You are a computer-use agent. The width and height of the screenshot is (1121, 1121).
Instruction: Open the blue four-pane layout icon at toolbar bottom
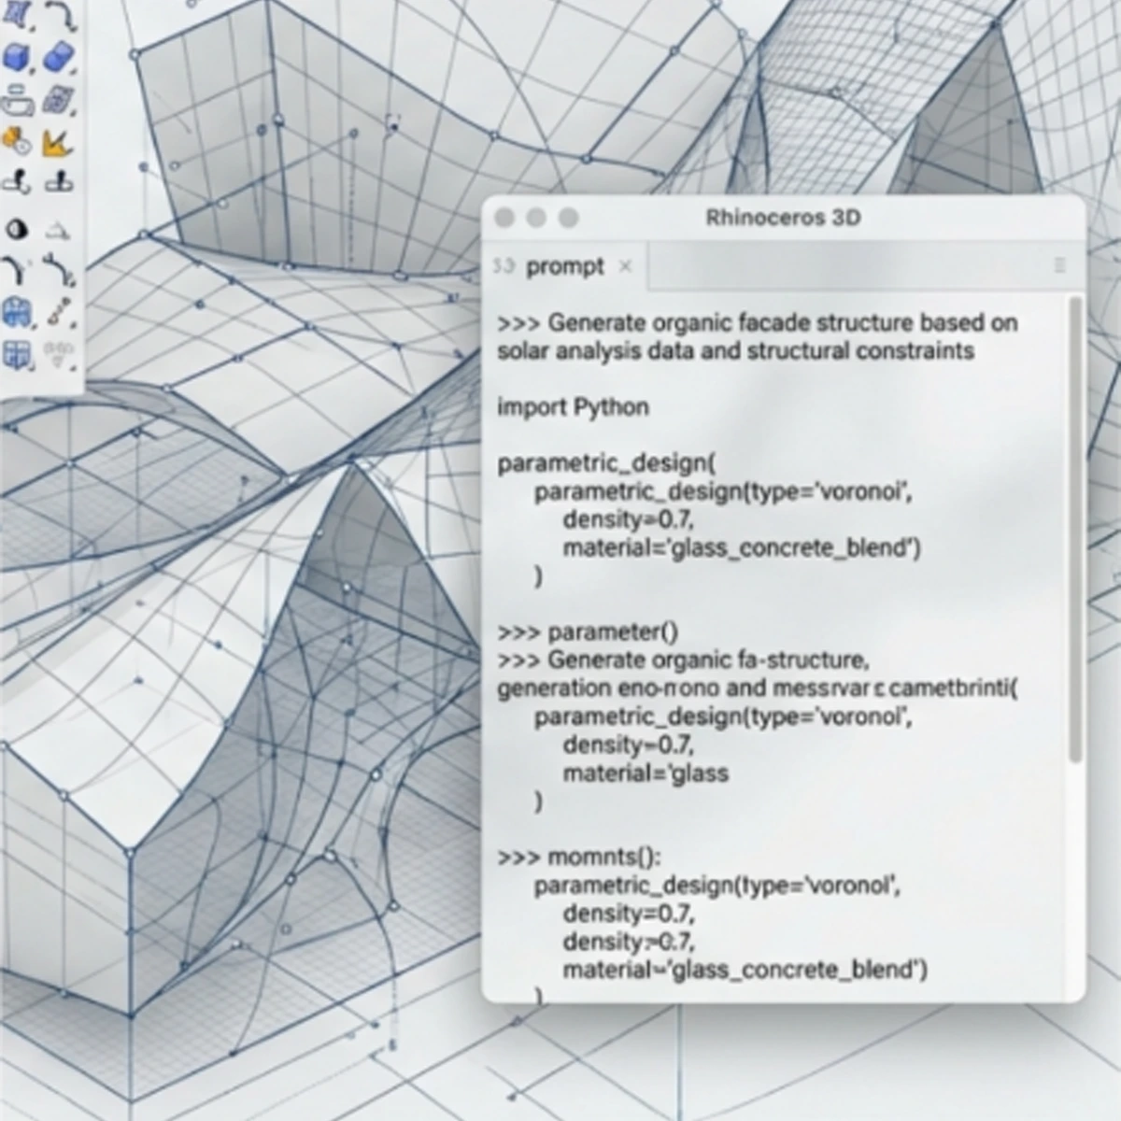(x=17, y=354)
